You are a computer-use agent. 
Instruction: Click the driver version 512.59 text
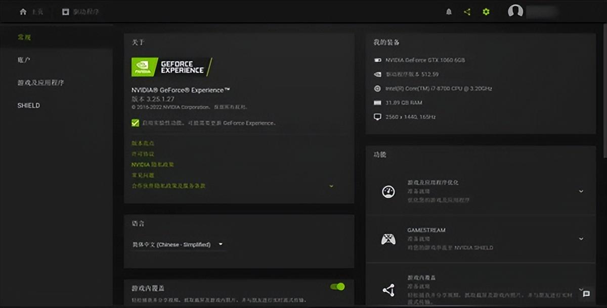click(412, 74)
